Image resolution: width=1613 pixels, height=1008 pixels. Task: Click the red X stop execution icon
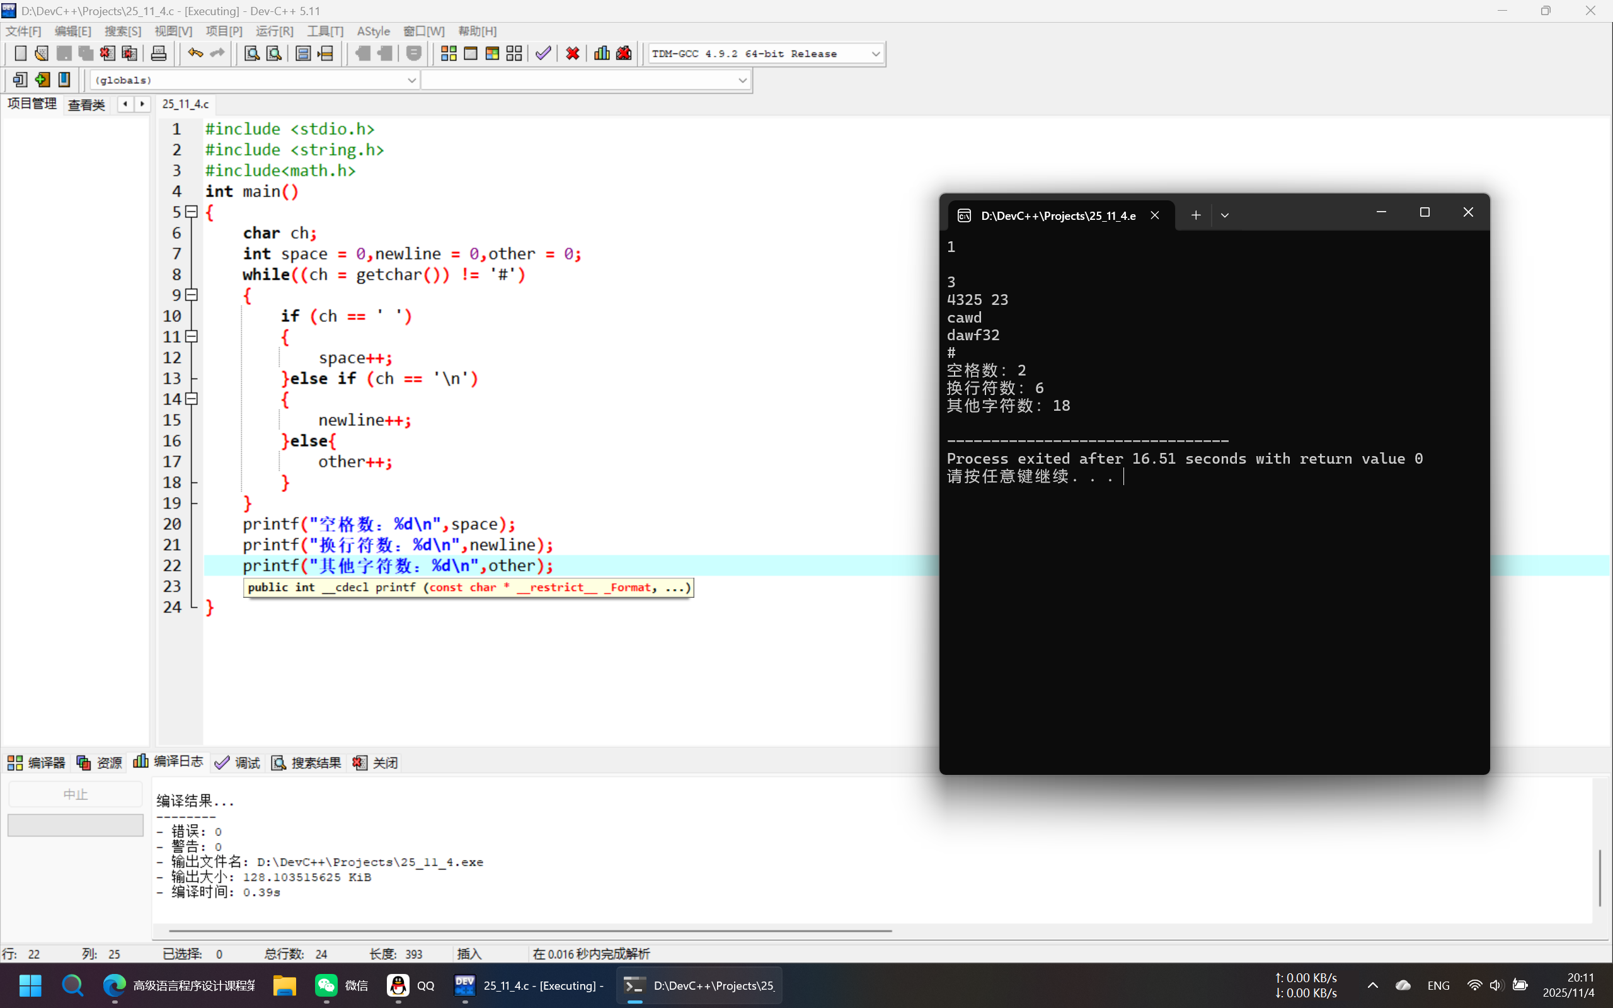(x=572, y=54)
